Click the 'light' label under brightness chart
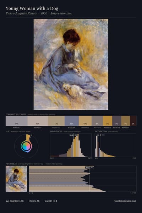Screen dimensions: 142x213 [90, 158]
